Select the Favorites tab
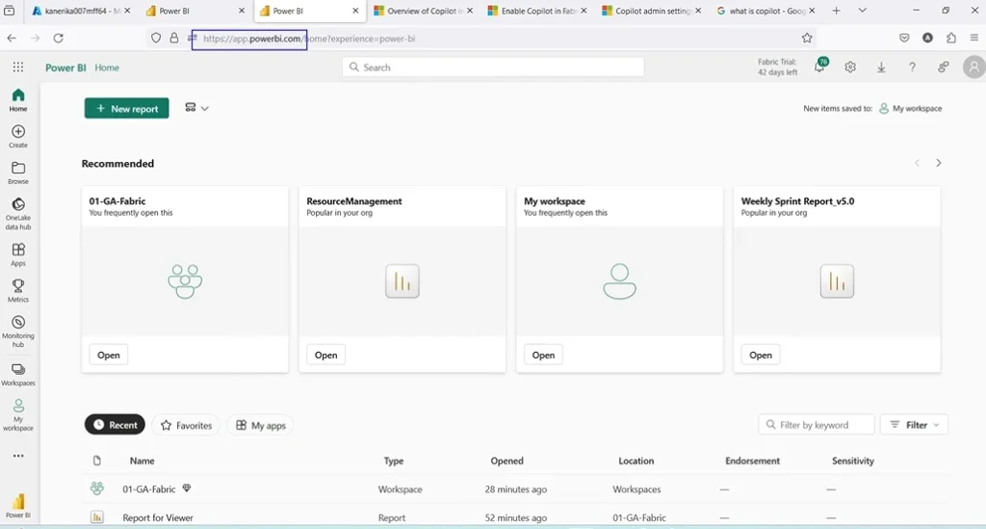This screenshot has height=529, width=986. point(186,425)
